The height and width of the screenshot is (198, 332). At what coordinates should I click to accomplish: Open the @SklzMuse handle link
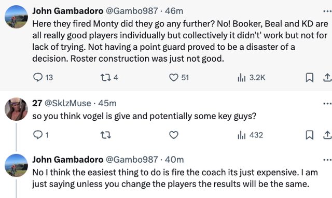click(68, 103)
